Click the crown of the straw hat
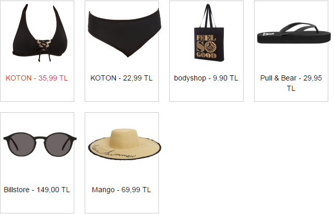 (125, 138)
